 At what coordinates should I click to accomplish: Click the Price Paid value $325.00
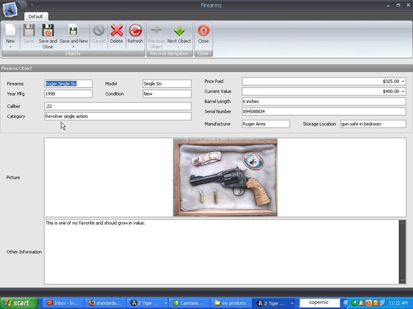[x=391, y=81]
